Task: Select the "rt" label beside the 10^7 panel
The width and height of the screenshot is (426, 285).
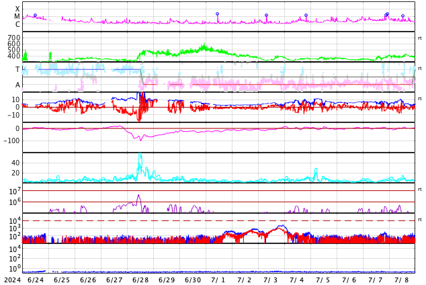Action: pos(420,190)
